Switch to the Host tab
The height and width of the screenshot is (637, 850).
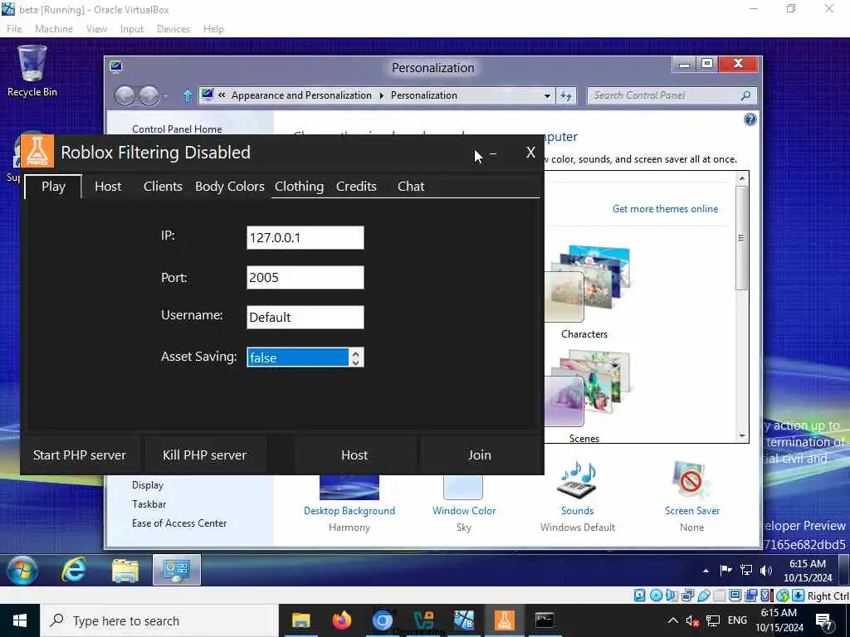point(108,187)
